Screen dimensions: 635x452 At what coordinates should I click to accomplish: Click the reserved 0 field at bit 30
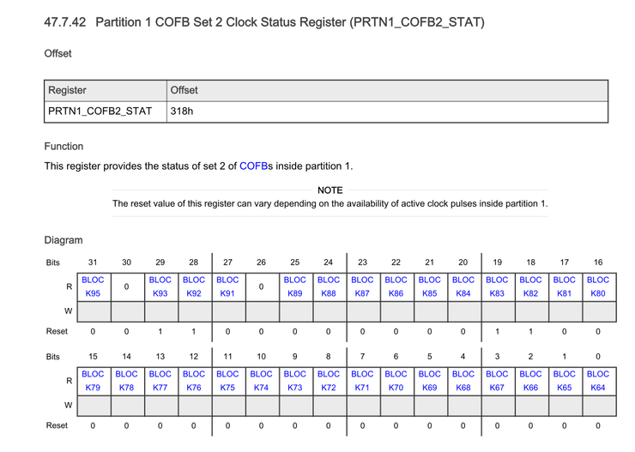click(x=126, y=286)
